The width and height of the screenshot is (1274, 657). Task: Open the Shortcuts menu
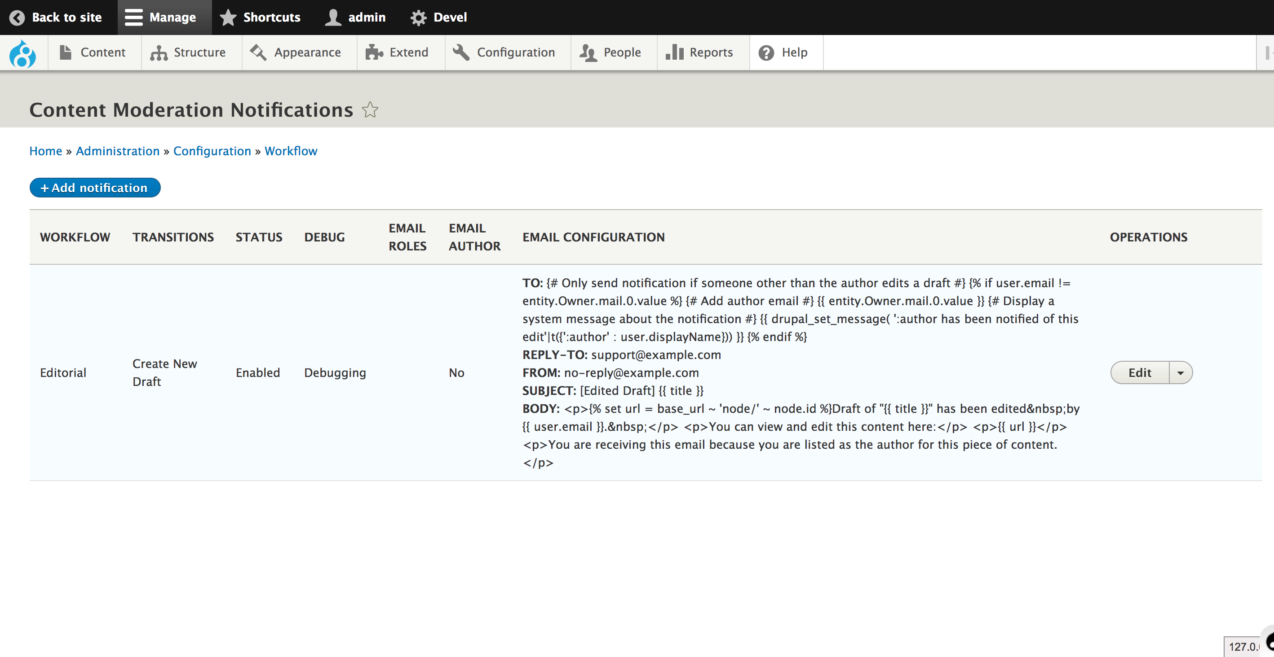(x=261, y=18)
